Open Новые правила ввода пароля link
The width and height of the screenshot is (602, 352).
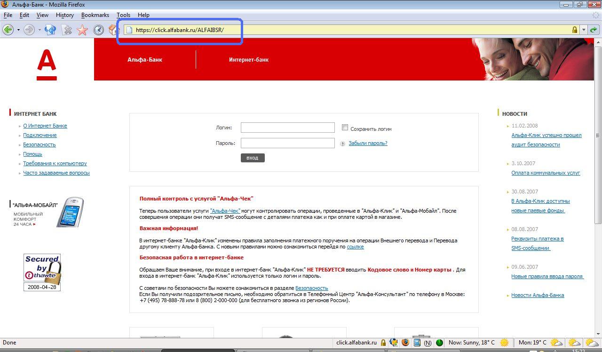coord(547,276)
